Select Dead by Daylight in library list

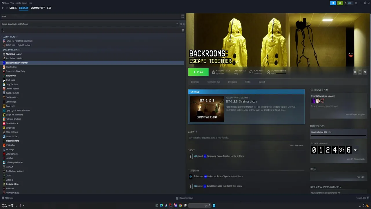12,93
